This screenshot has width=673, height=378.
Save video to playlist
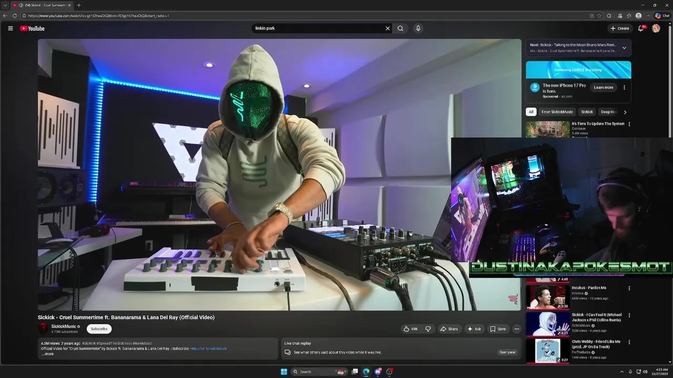498,329
